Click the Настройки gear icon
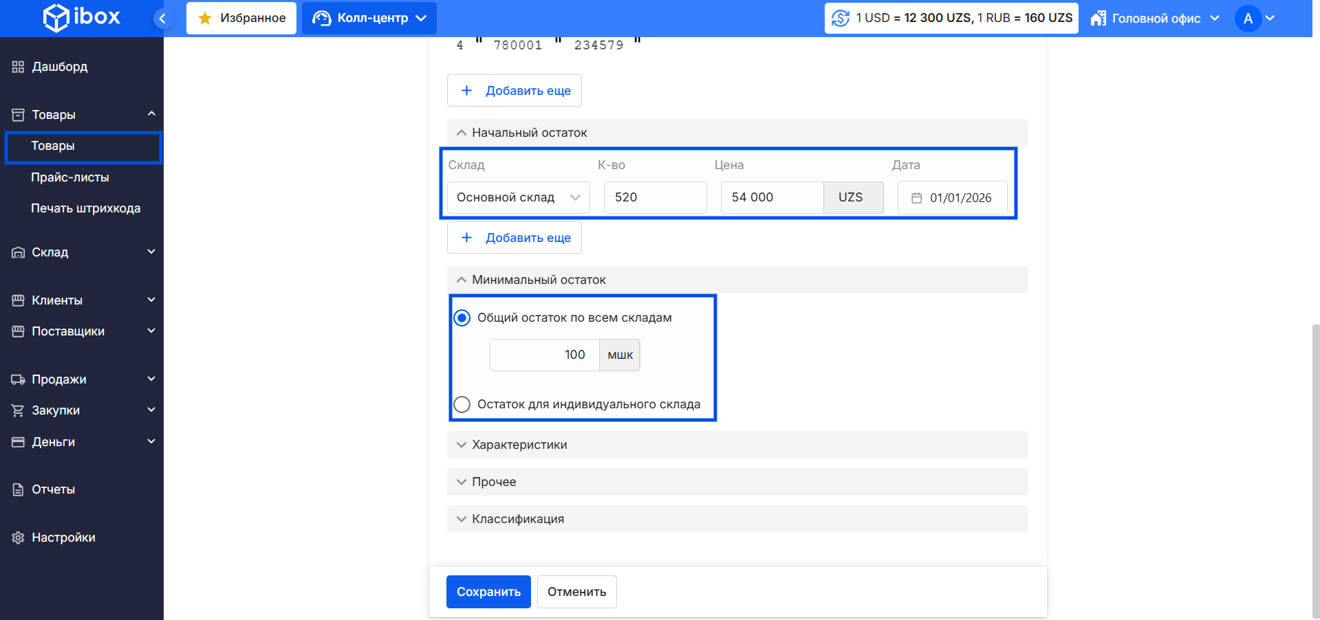This screenshot has height=620, width=1320. coord(18,538)
